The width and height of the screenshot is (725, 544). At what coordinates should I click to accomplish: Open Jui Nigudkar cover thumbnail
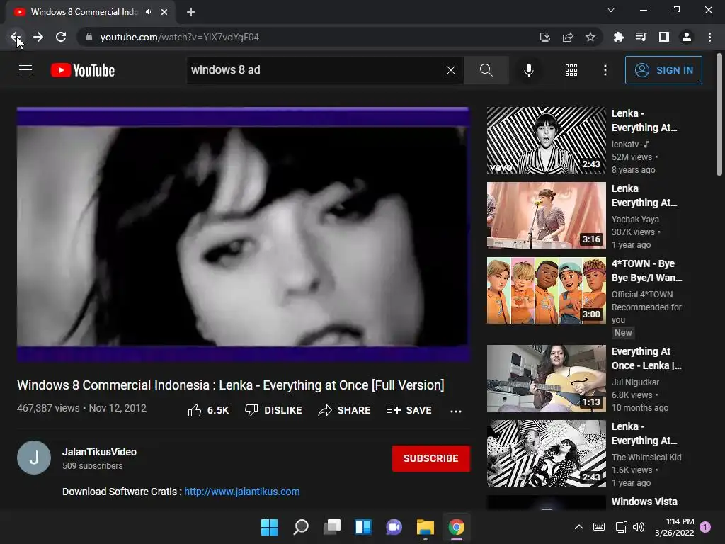[546, 378]
